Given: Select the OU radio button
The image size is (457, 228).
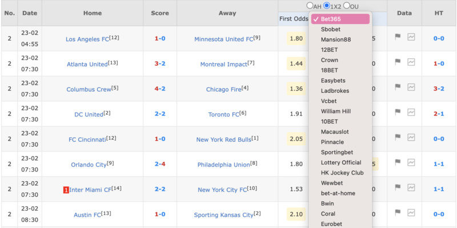Looking at the screenshot, I should [x=346, y=6].
